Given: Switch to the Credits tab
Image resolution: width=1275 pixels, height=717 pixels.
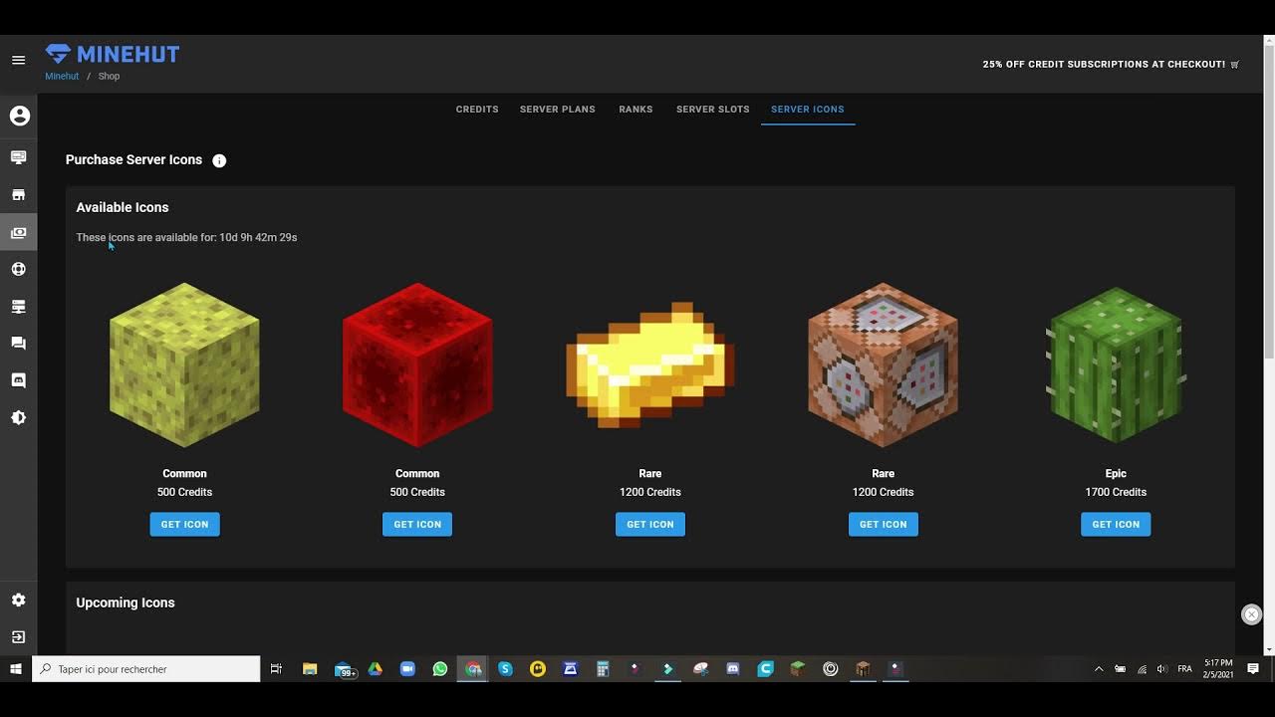Looking at the screenshot, I should [477, 110].
